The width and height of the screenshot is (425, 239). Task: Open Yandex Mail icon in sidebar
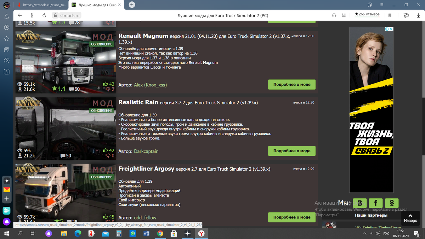point(7,189)
